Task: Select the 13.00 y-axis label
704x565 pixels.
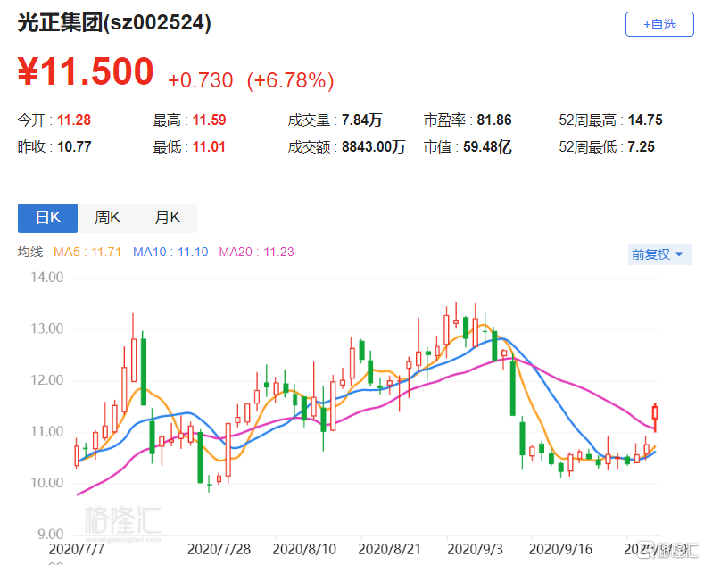Action: tap(46, 328)
